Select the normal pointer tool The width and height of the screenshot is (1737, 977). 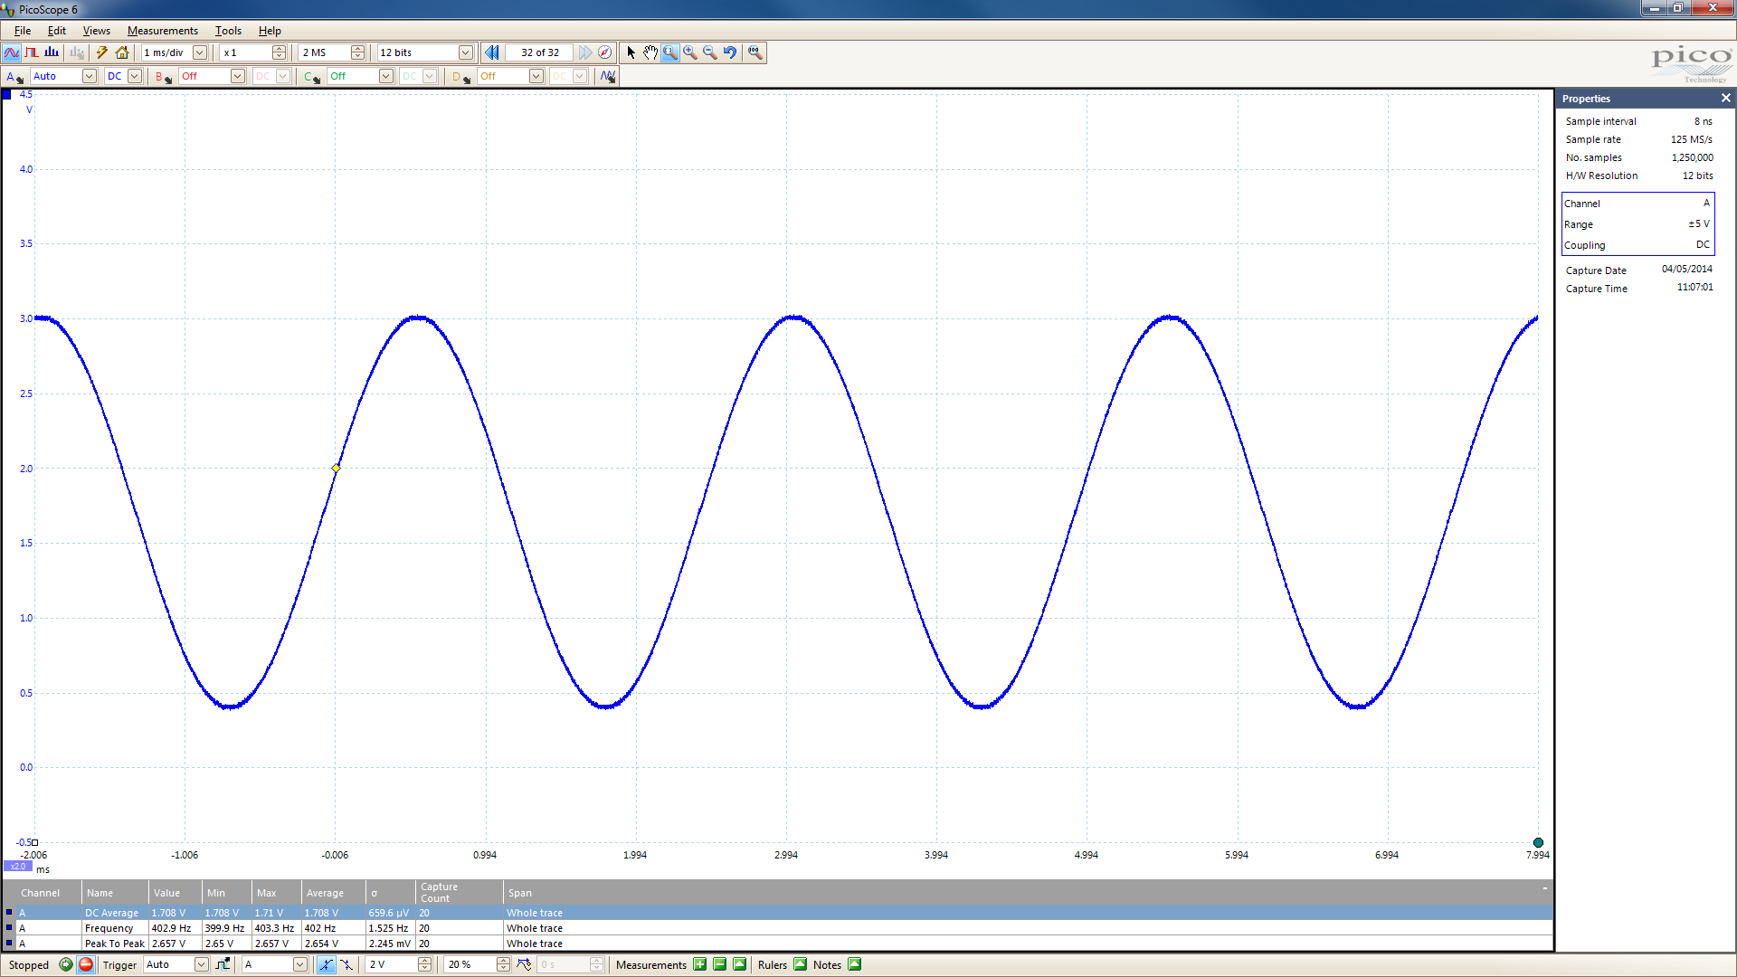(631, 52)
